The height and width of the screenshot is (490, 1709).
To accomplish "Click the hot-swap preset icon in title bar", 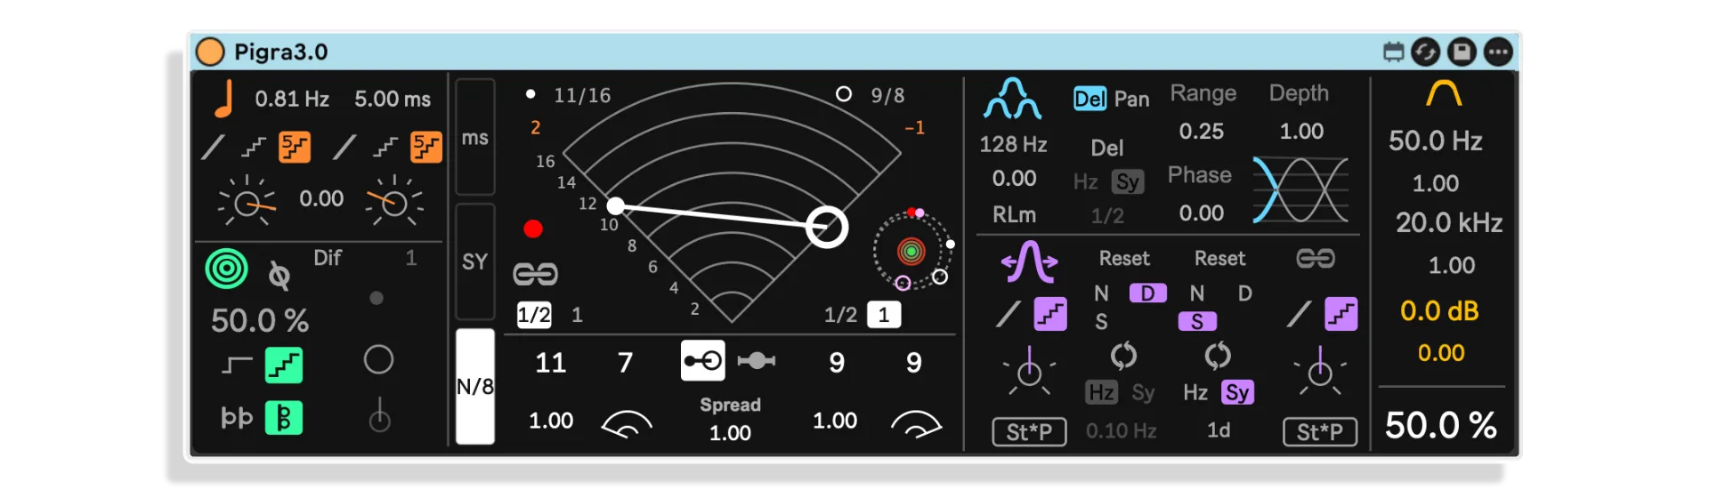I will coord(1393,52).
